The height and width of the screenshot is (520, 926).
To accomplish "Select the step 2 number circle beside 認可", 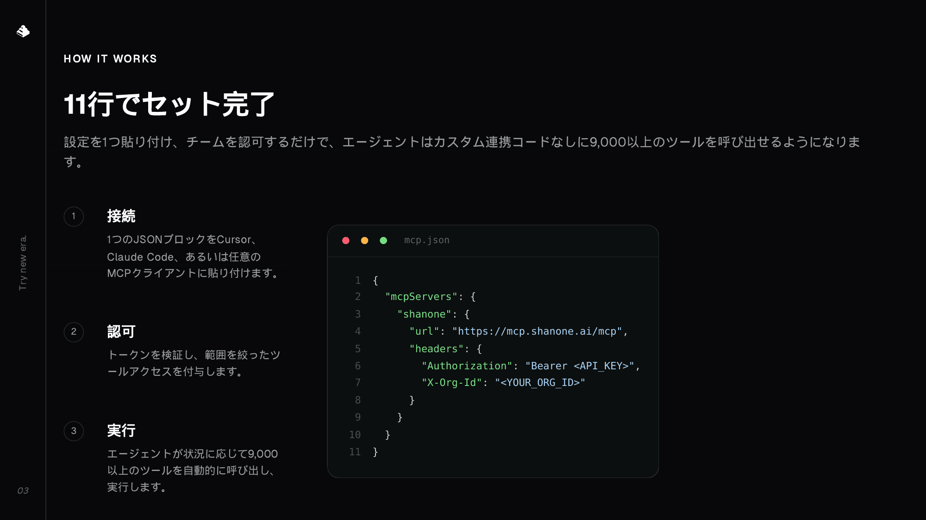I will coord(74,332).
